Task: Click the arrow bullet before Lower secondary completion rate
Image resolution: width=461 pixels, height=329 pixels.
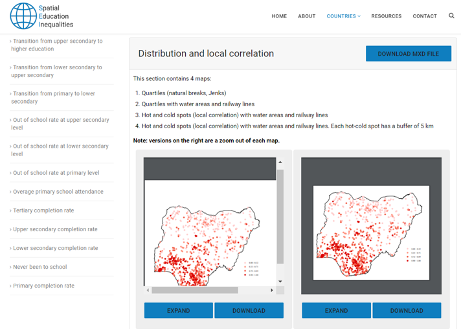Action: point(10,248)
